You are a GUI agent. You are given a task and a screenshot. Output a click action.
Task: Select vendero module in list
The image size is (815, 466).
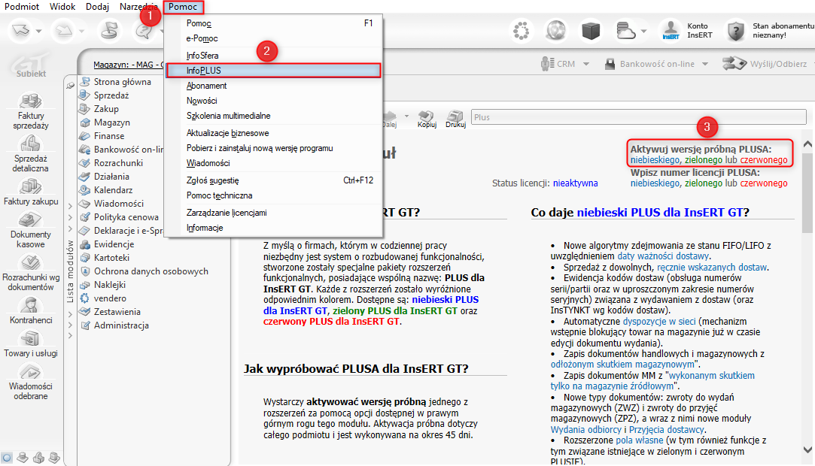click(x=110, y=298)
